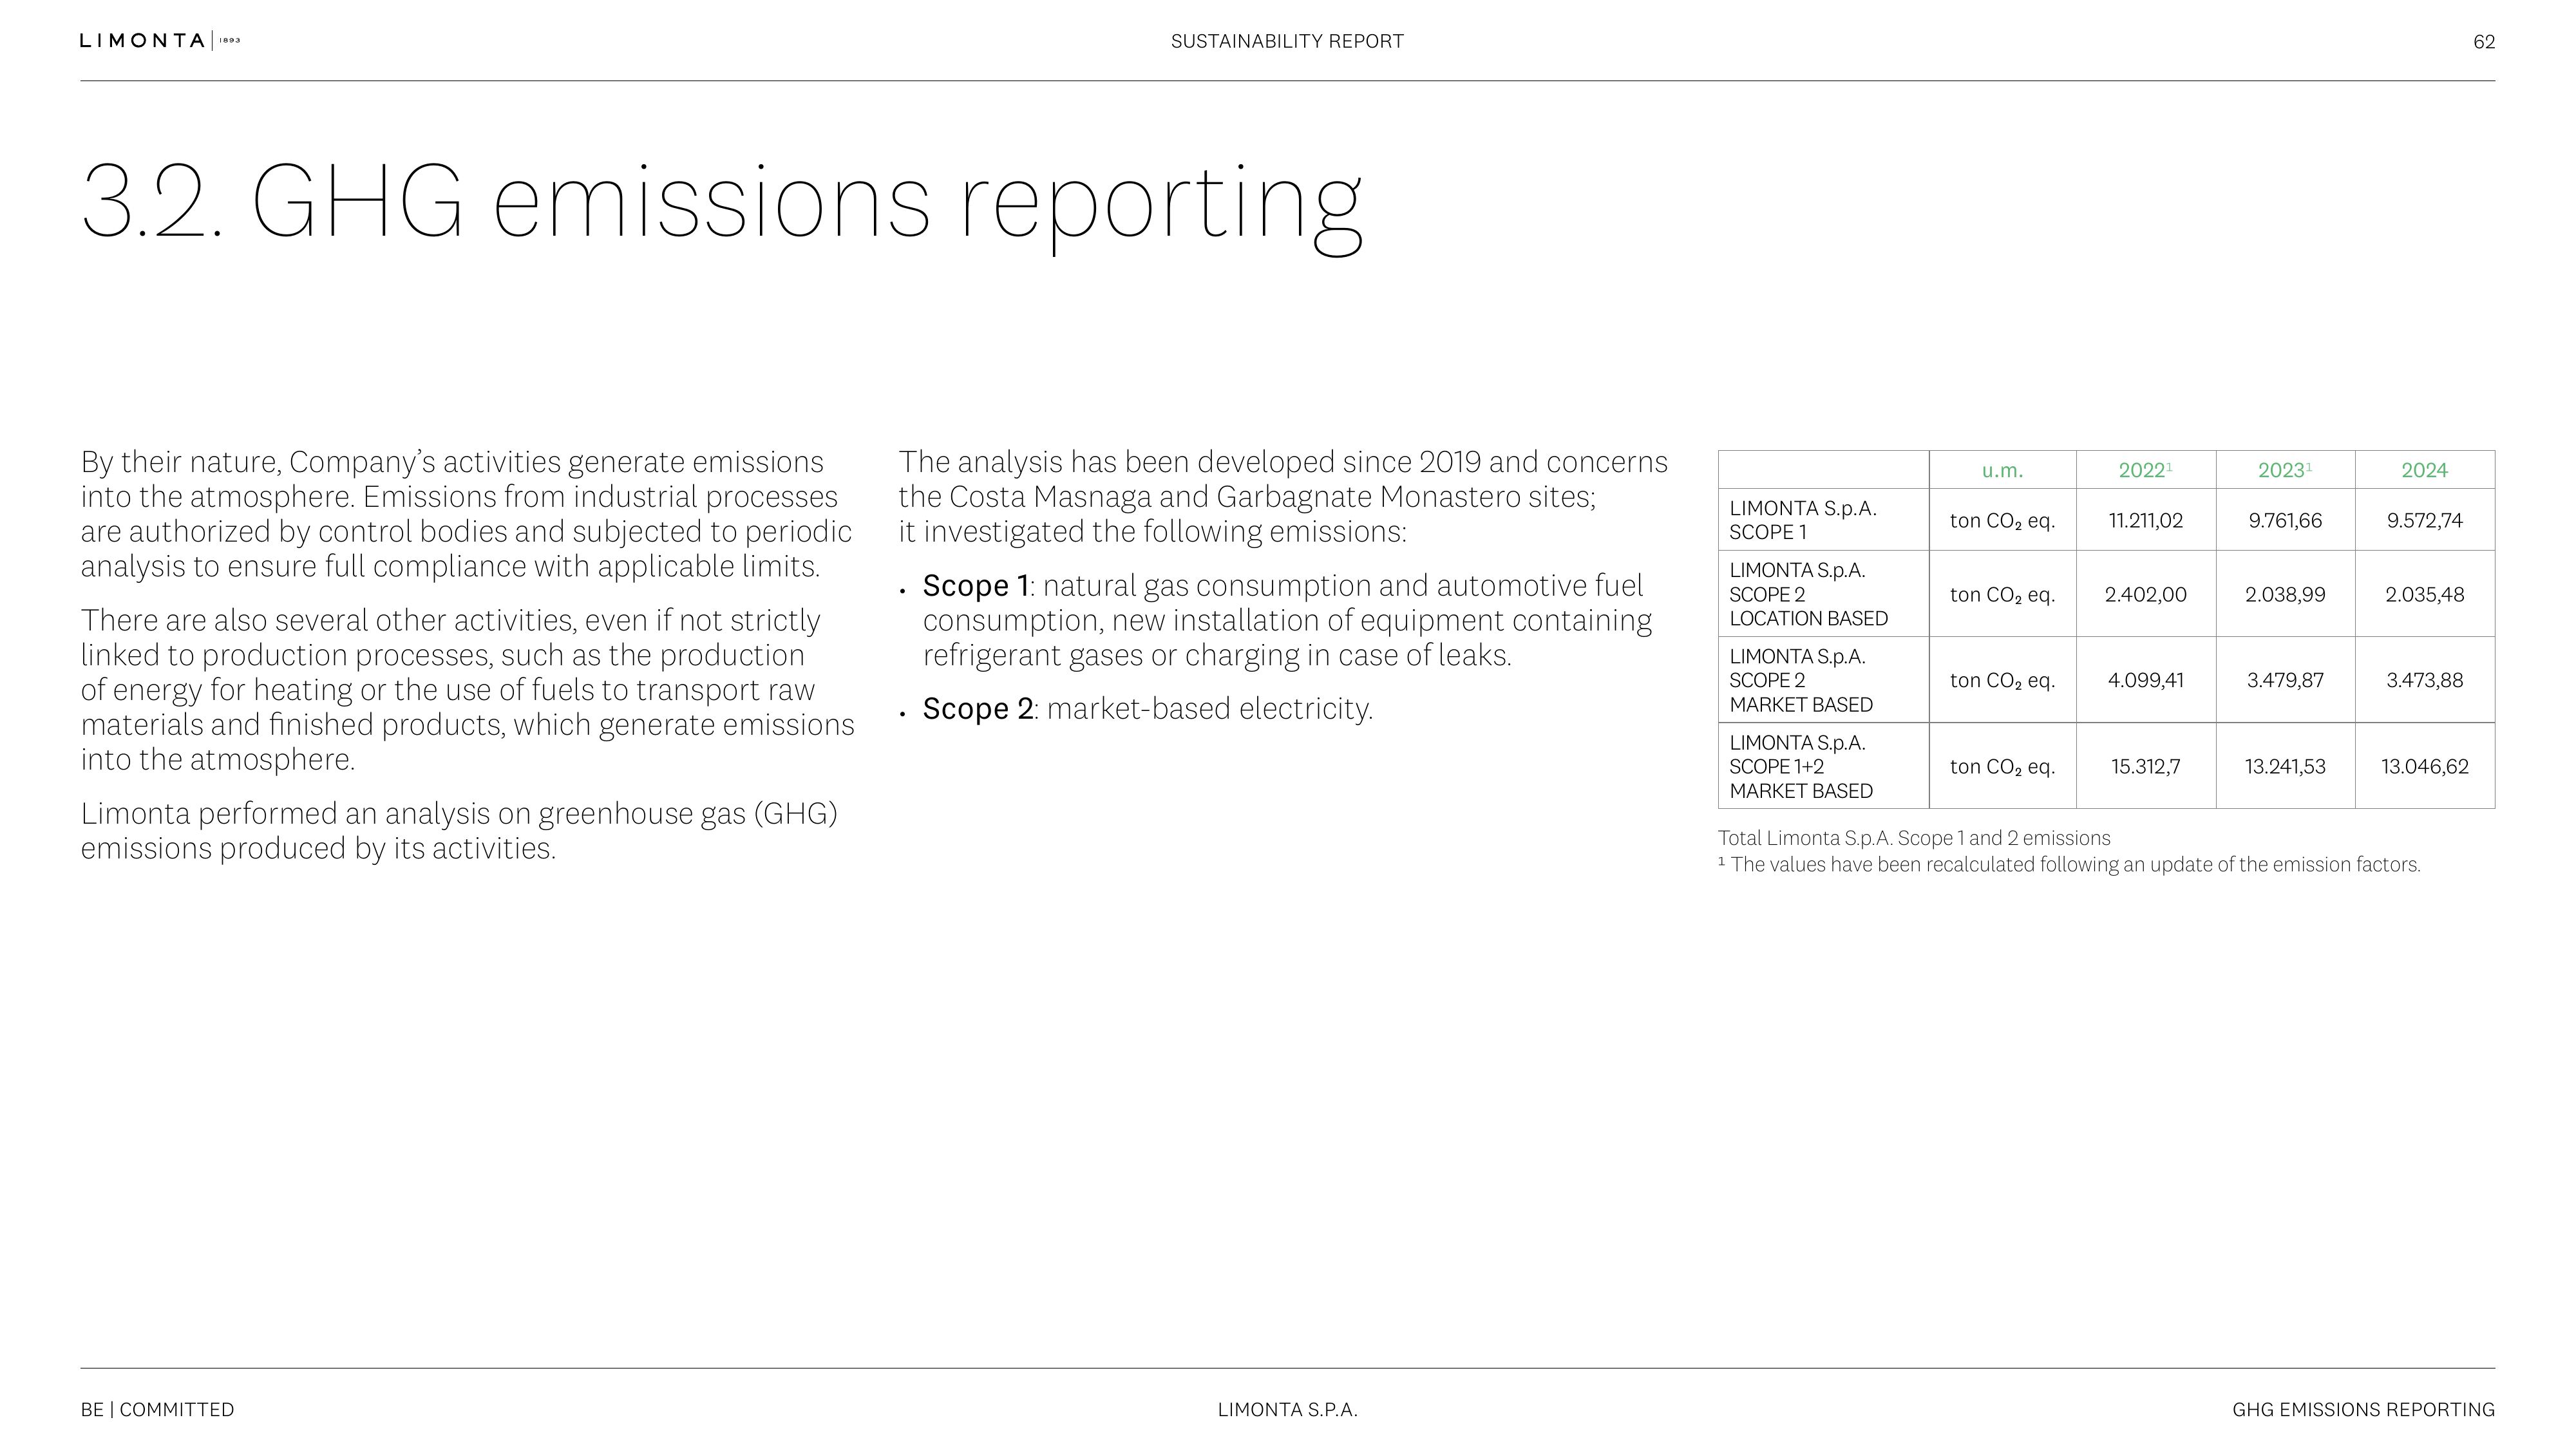The height and width of the screenshot is (1449, 2576).
Task: Click the 'BE | COMMITTED' footer text
Action: (x=157, y=1409)
